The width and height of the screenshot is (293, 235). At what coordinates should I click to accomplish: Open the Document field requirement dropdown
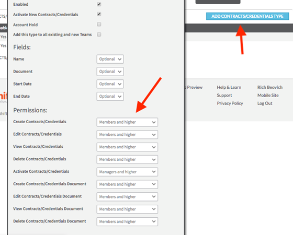click(110, 72)
